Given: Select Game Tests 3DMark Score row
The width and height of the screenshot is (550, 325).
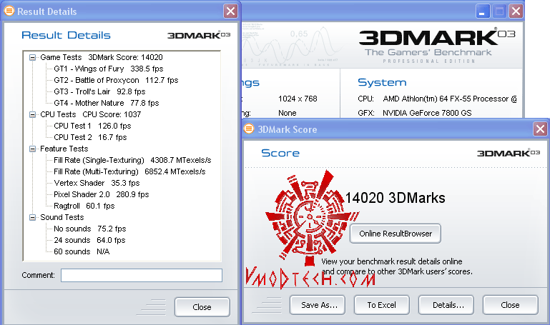Looking at the screenshot, I should (102, 57).
